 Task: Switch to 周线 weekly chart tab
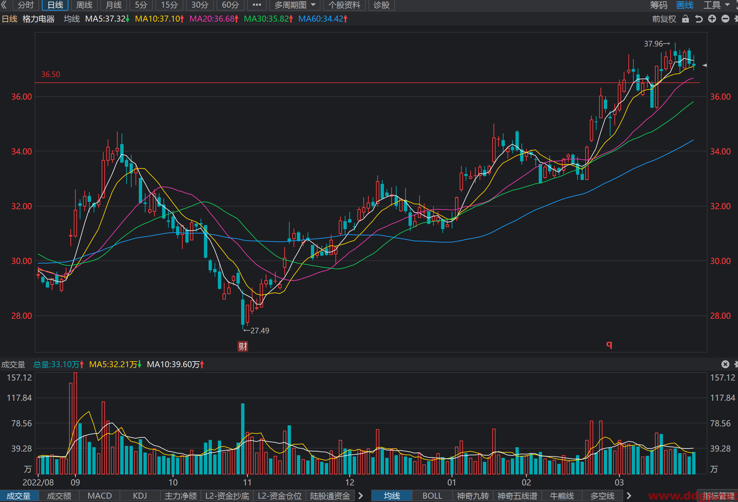point(84,5)
